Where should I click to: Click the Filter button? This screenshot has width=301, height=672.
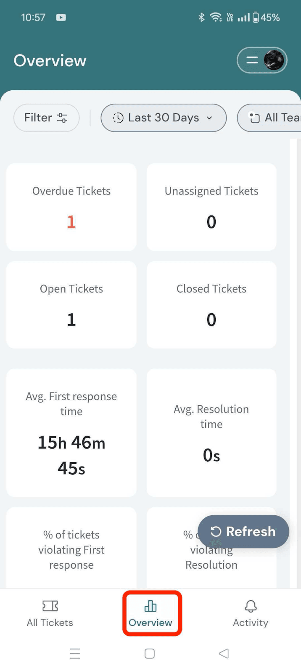pyautogui.click(x=46, y=118)
